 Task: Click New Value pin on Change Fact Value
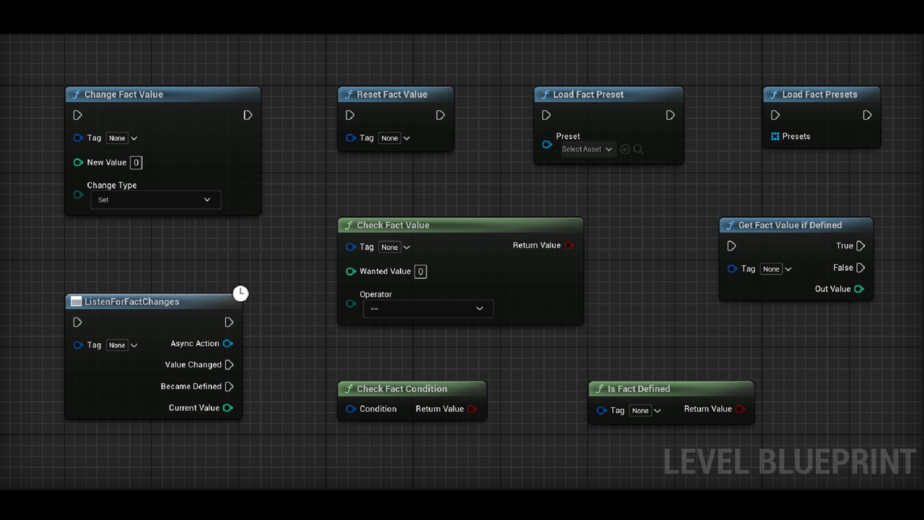(78, 162)
